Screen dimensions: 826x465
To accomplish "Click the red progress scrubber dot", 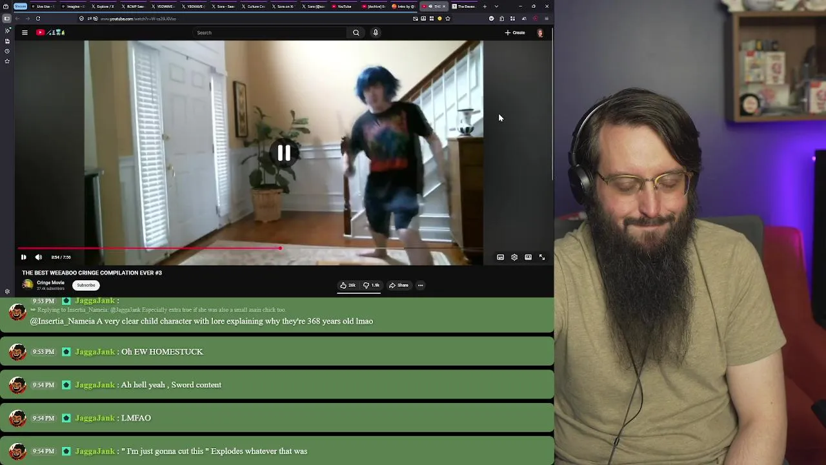I will pos(280,248).
